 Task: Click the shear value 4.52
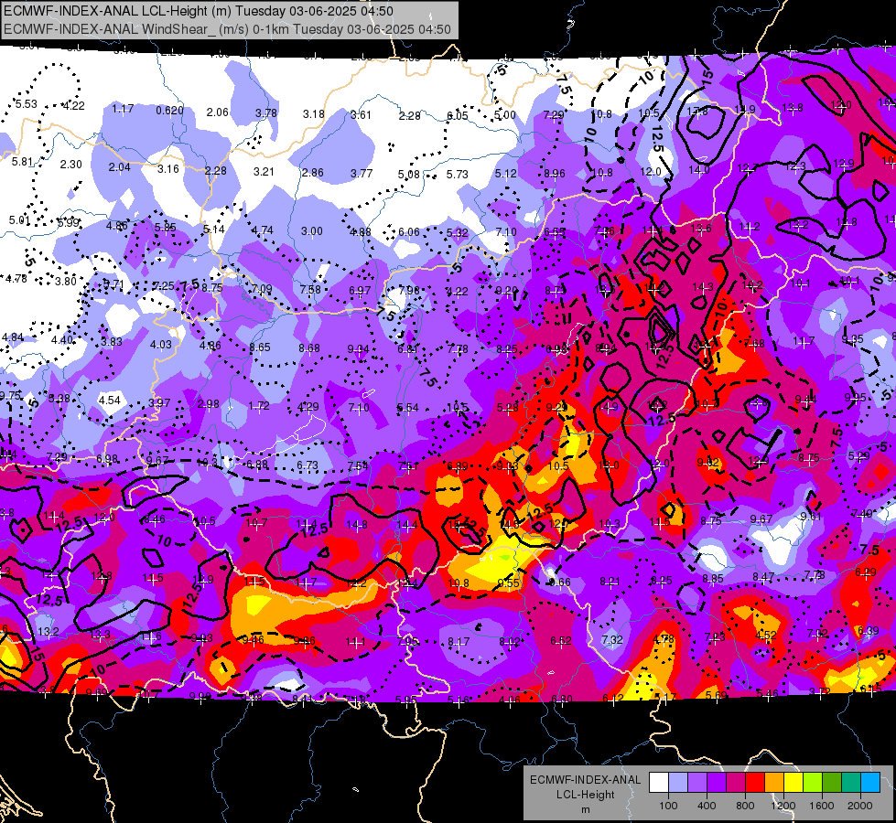pyautogui.click(x=766, y=636)
